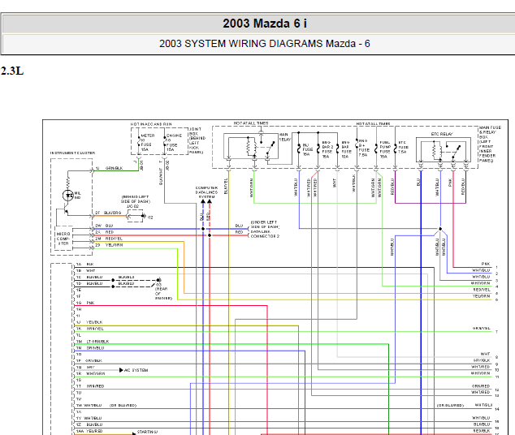This screenshot has height=435, width=515.
Task: Click the ENG BAR 2 fuse symbol
Action: pyautogui.click(x=318, y=149)
